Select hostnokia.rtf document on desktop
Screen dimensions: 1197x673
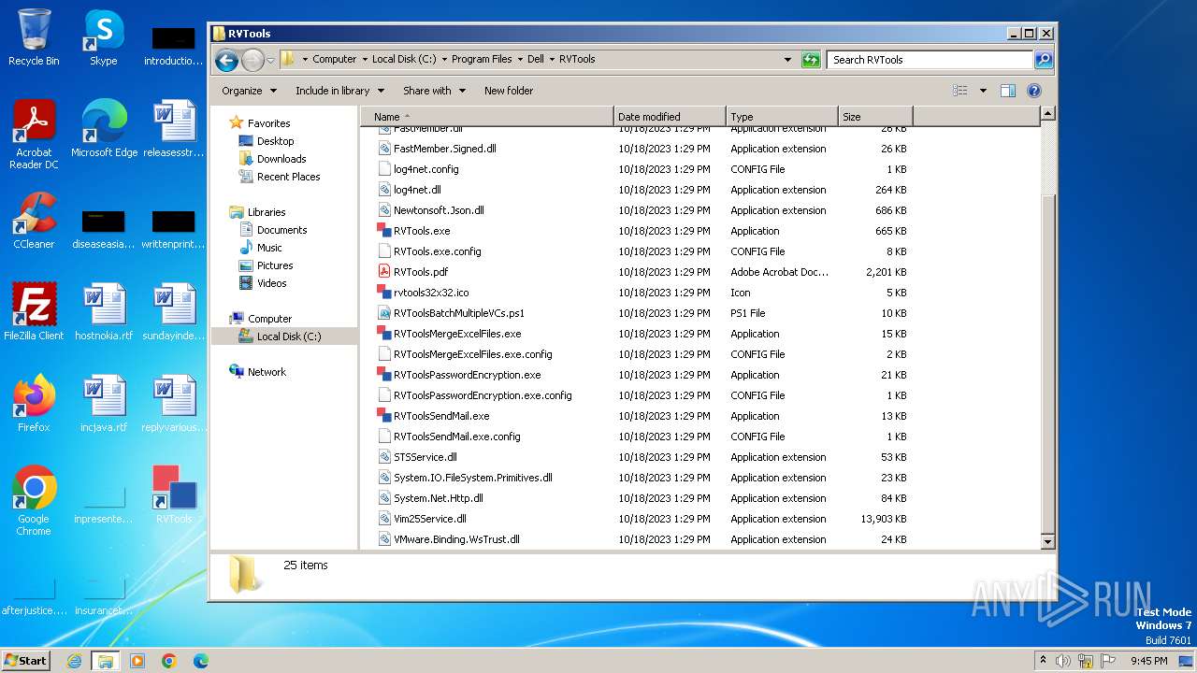(104, 312)
